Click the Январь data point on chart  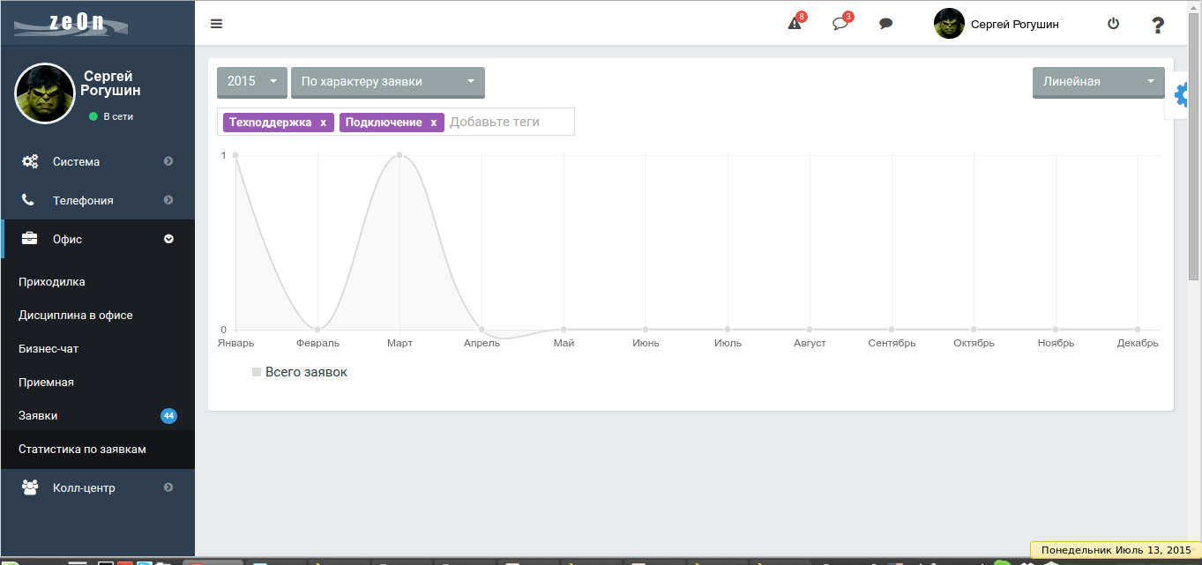point(235,155)
